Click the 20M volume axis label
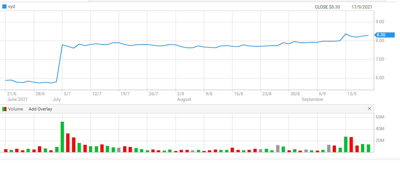The width and height of the screenshot is (400, 190). [x=380, y=140]
